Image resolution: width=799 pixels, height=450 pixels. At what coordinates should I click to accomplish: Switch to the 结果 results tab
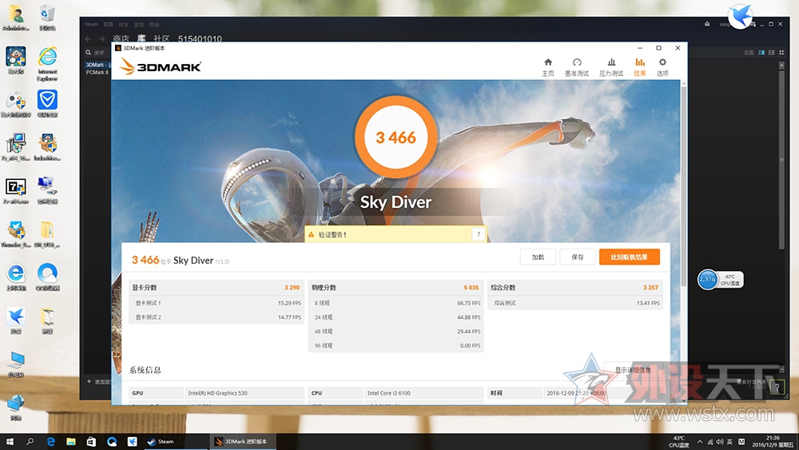coord(639,67)
